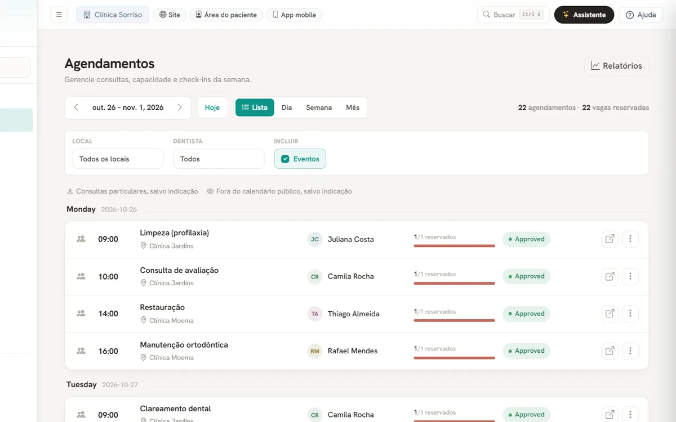
Task: Open more options for Restauração row
Action: click(630, 313)
